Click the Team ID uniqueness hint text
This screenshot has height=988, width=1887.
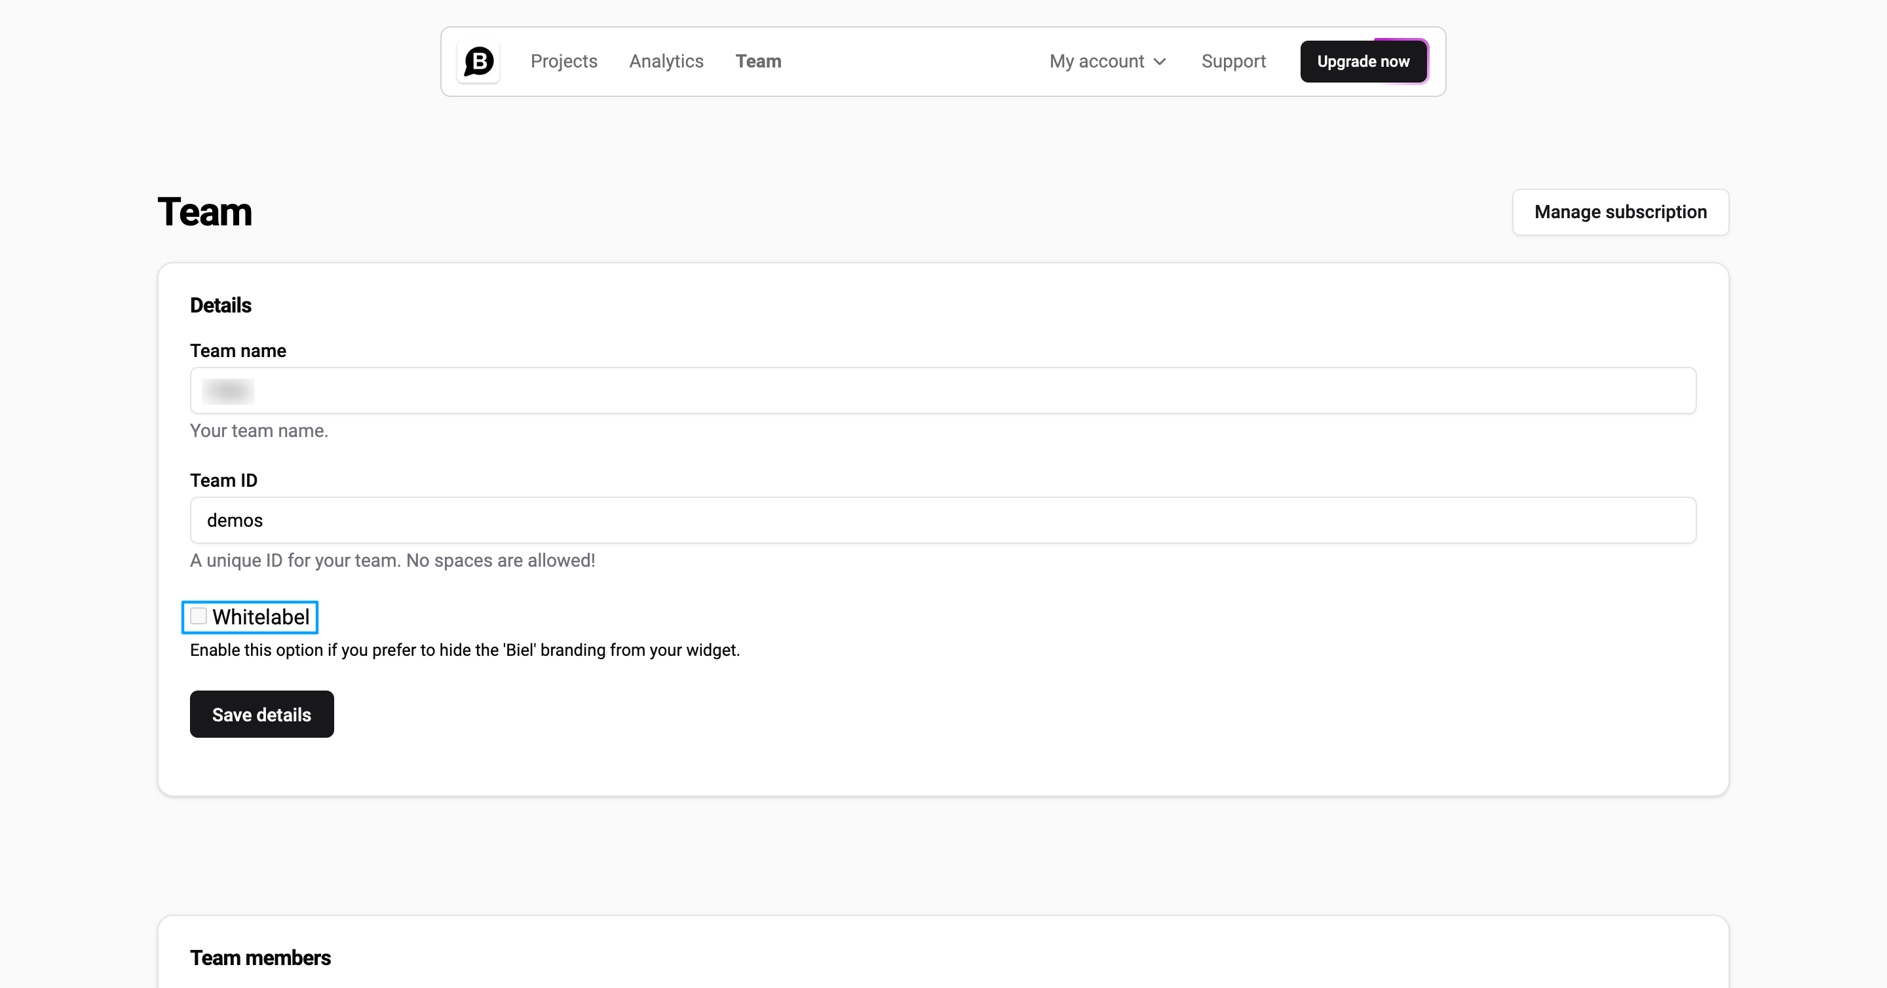click(392, 560)
